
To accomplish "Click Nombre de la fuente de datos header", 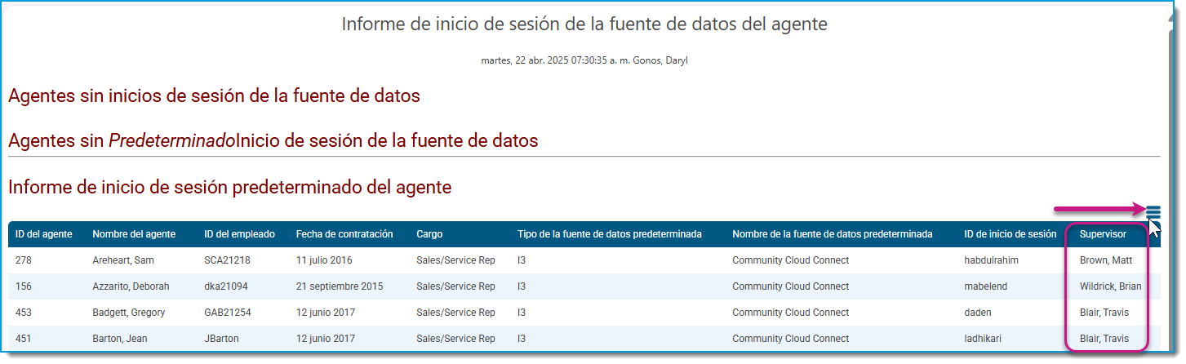I will 832,234.
